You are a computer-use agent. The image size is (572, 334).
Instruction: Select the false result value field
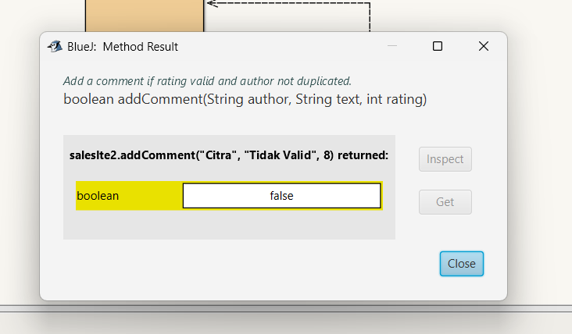click(x=281, y=196)
